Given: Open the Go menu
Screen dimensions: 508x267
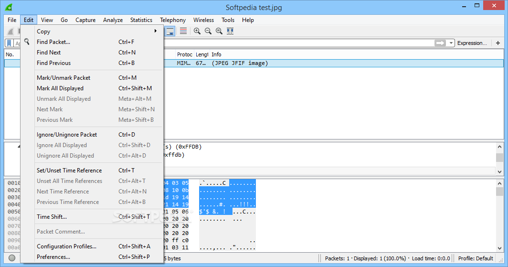Looking at the screenshot, I should pyautogui.click(x=64, y=20).
